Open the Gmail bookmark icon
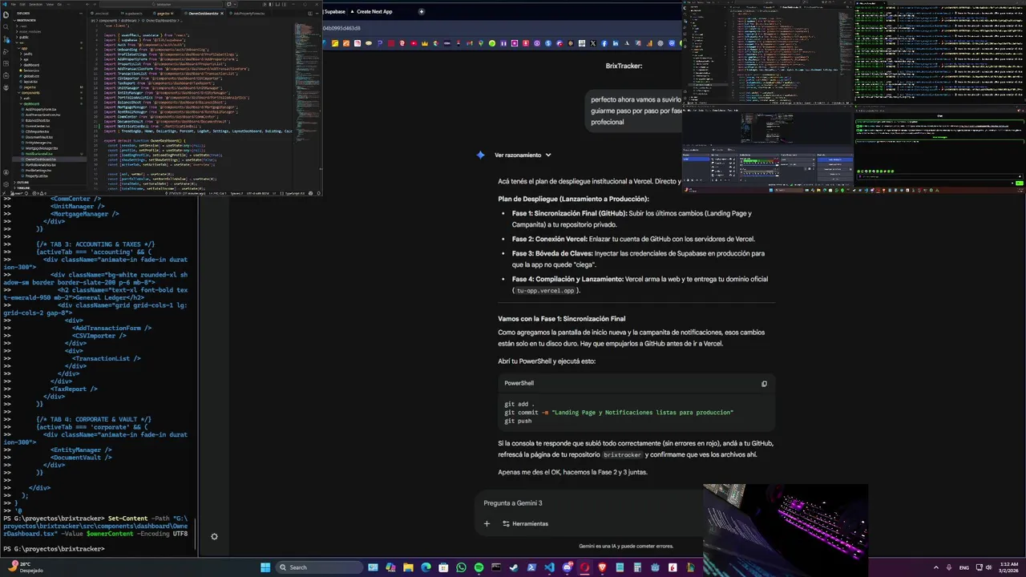The image size is (1026, 577). (x=469, y=43)
